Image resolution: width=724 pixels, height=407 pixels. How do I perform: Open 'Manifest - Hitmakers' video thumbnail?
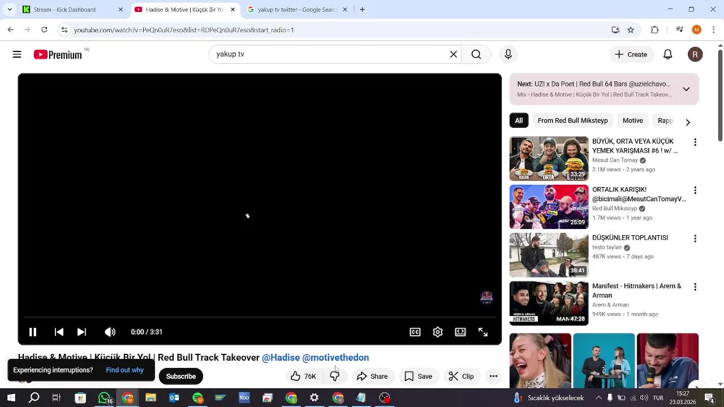click(549, 304)
